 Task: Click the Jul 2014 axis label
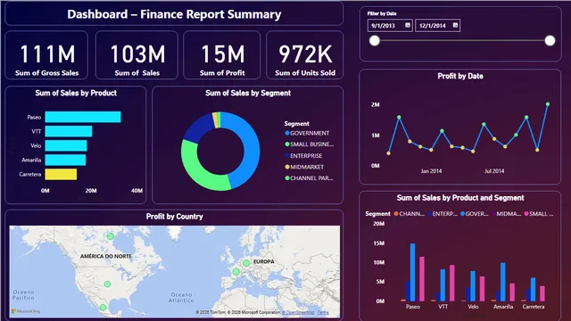pos(494,171)
